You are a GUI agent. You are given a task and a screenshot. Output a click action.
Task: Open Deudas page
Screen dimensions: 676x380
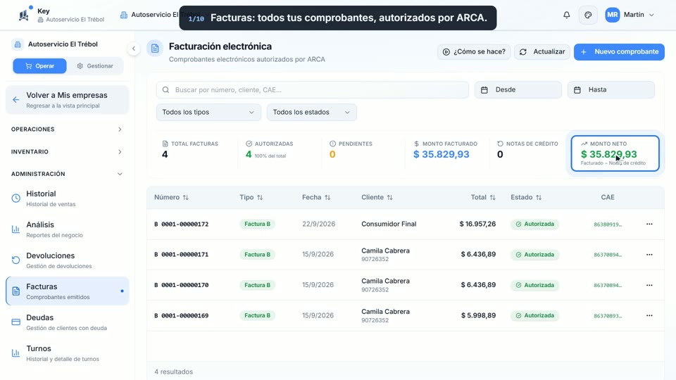(x=68, y=322)
